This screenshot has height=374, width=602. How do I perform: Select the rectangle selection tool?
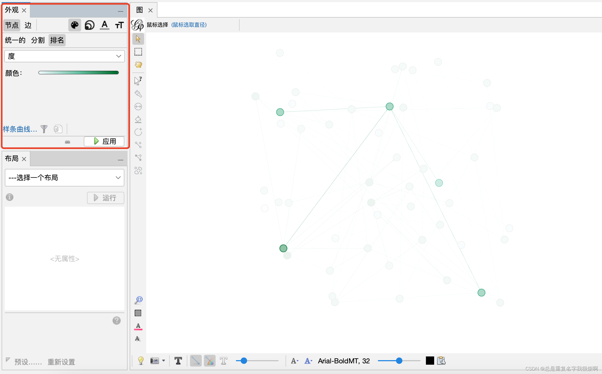pos(138,52)
